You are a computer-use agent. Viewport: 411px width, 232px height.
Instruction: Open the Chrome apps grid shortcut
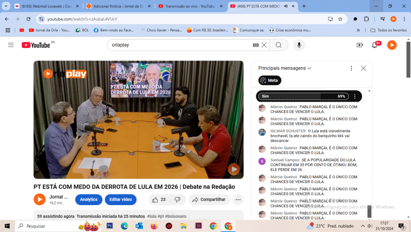click(x=8, y=30)
